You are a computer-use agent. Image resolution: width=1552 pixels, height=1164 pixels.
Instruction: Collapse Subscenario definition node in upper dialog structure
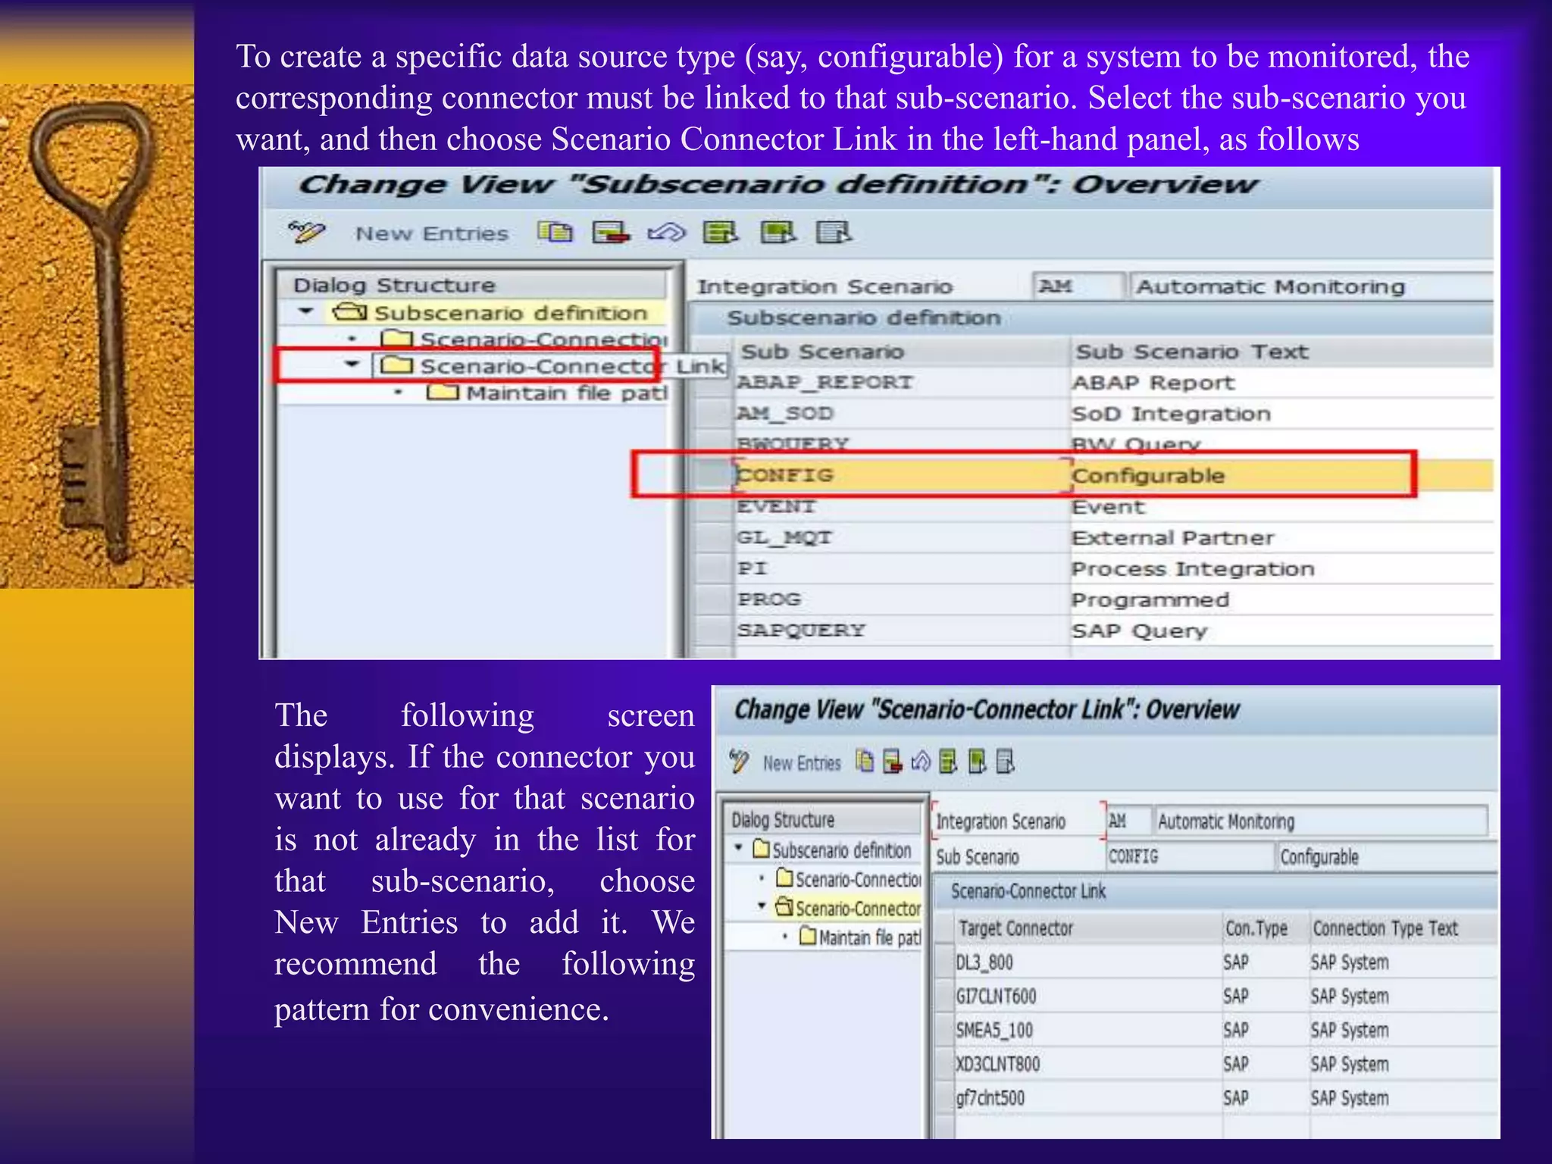point(306,311)
